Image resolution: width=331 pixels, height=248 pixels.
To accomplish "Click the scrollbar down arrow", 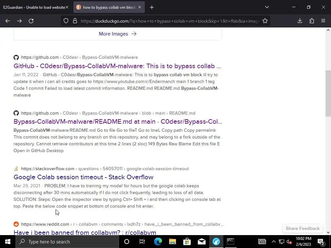I will pos(328,232).
